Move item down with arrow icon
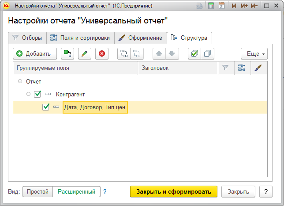Viewport: 284px width, 206px height. (172, 53)
